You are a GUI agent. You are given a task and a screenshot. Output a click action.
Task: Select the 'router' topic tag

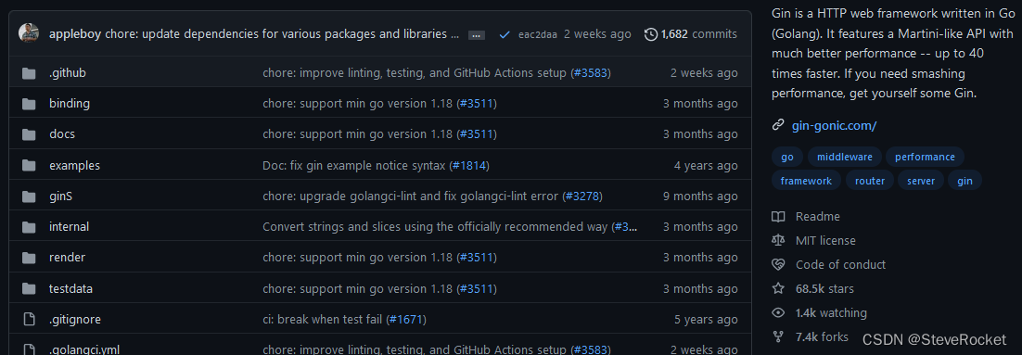pos(870,181)
